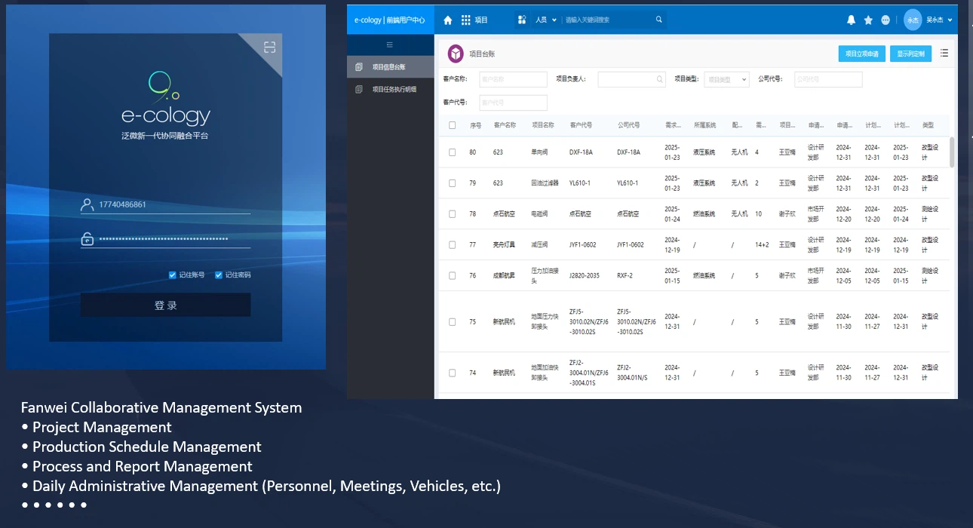Click the 类型 column header

coord(928,125)
